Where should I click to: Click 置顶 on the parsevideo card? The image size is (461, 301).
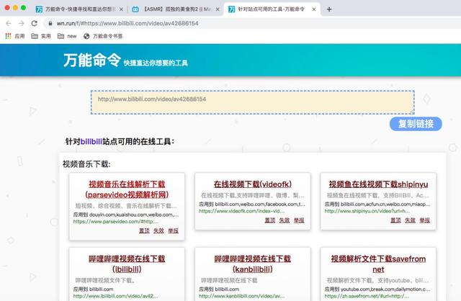point(144,230)
